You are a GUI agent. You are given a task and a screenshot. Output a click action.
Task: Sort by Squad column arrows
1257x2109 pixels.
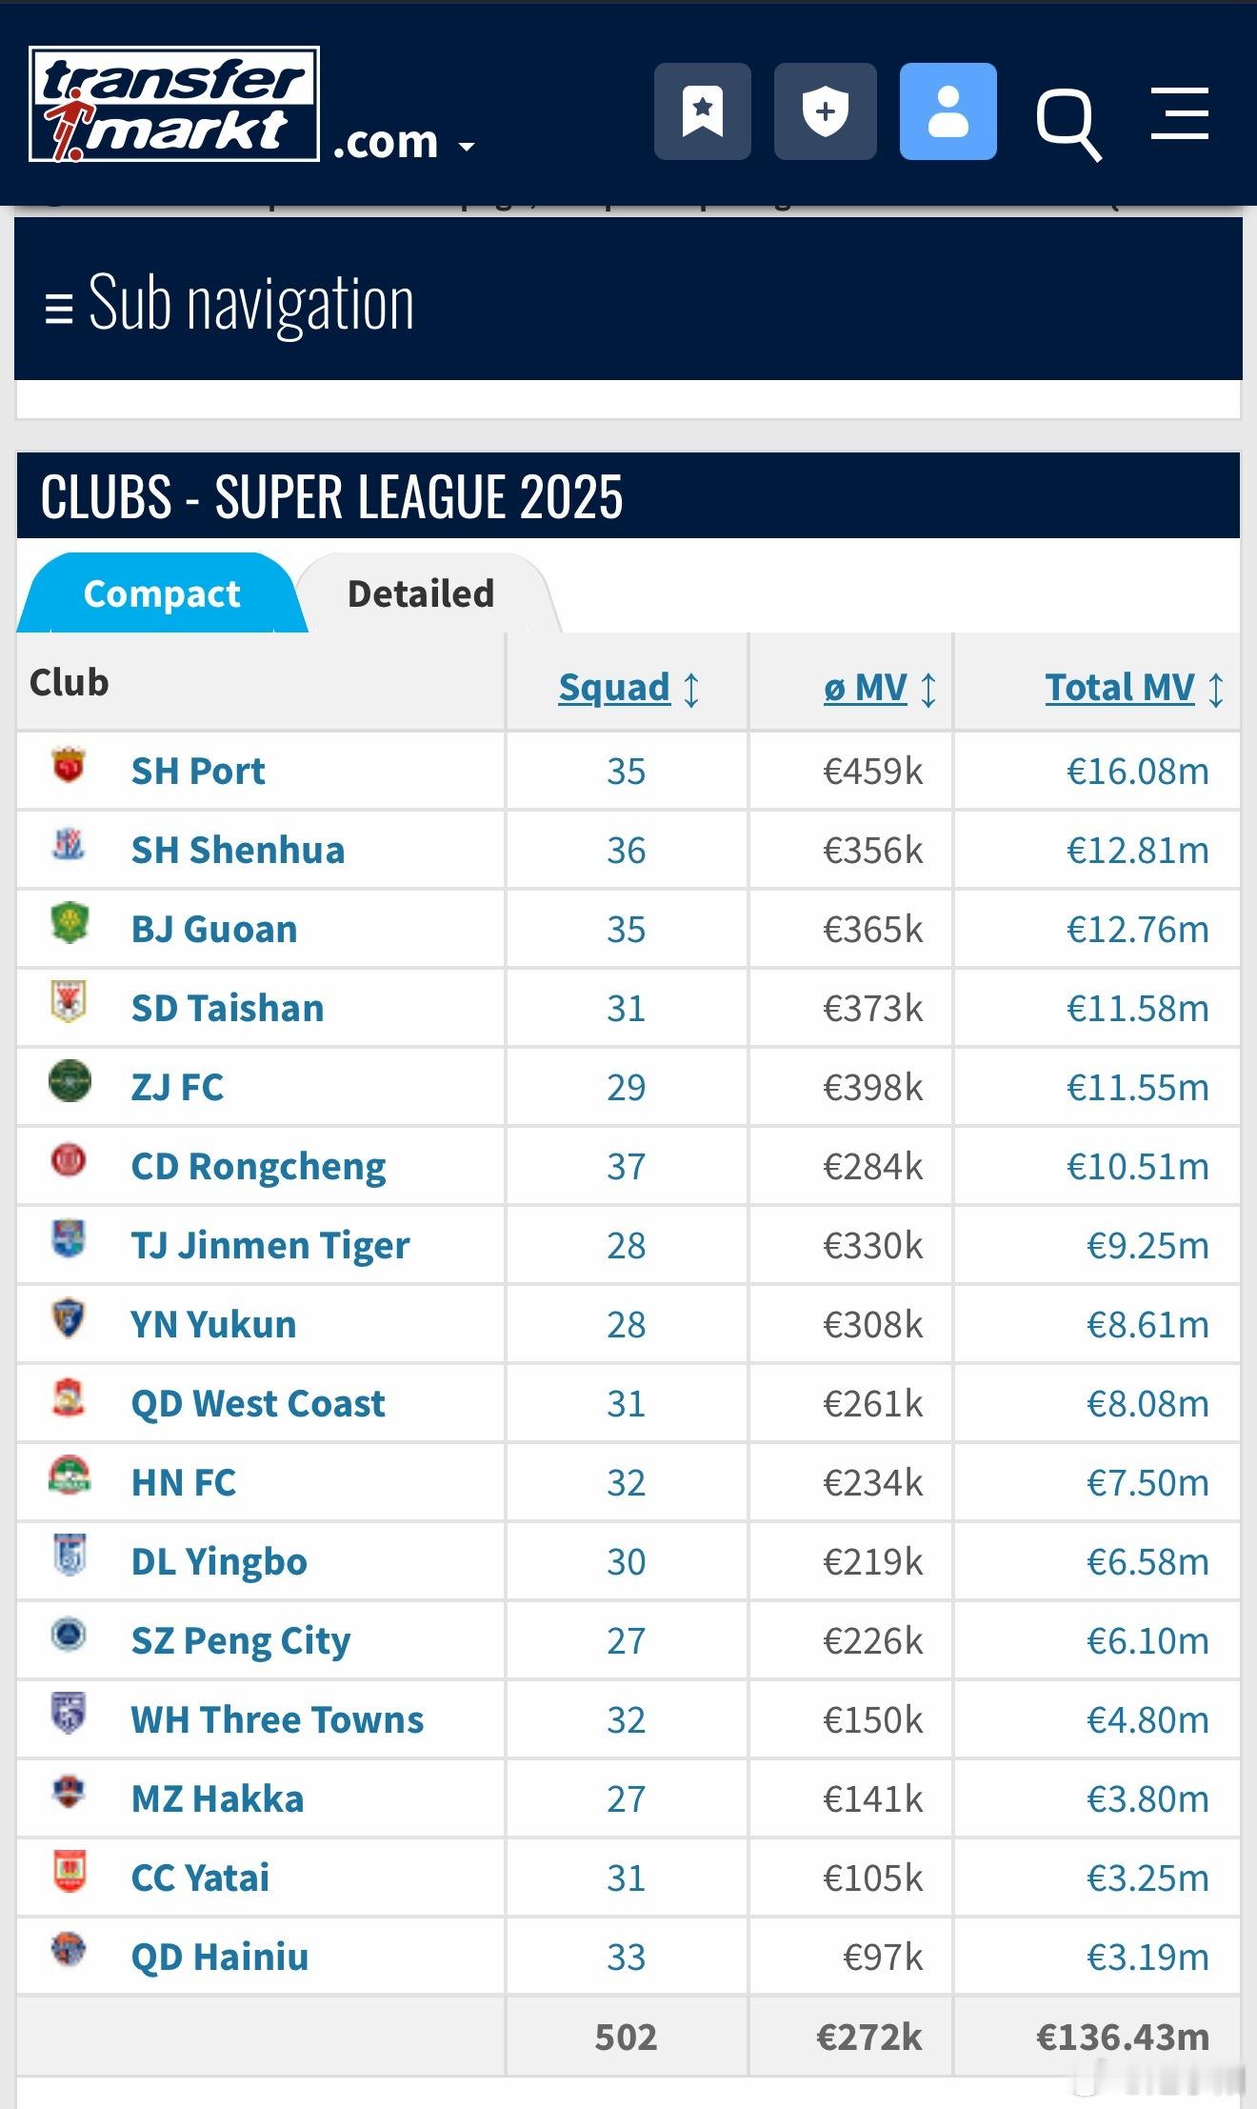[692, 689]
